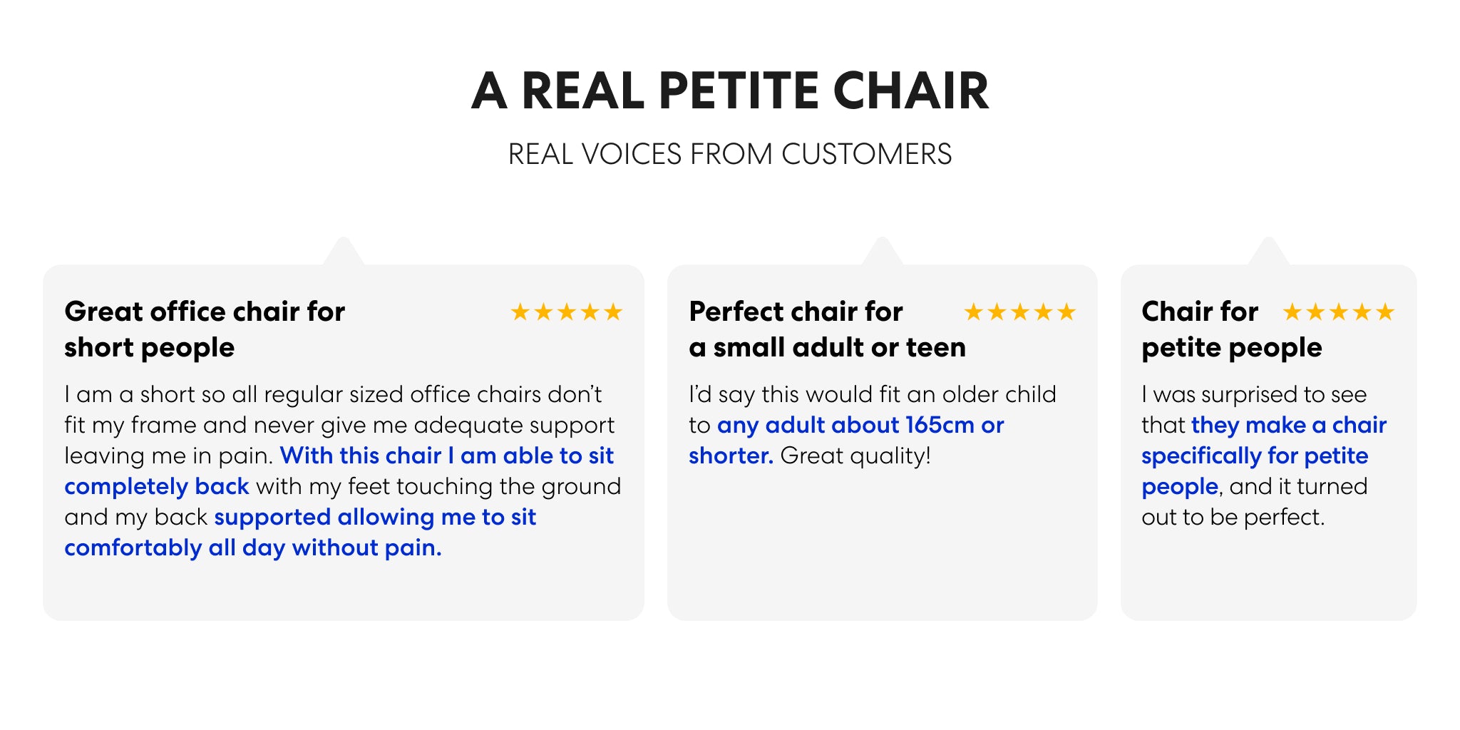1460x730 pixels.
Task: Click the "REAL VOICES FROM CUSTOMERS" subtitle
Action: coord(730,154)
